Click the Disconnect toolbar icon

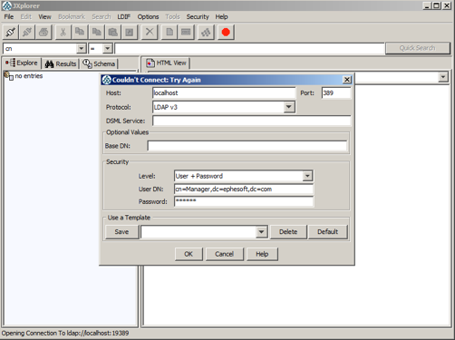point(27,32)
